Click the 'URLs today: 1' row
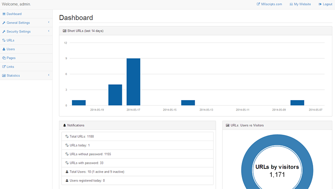Viewport: 335px width, 189px height. (137, 145)
